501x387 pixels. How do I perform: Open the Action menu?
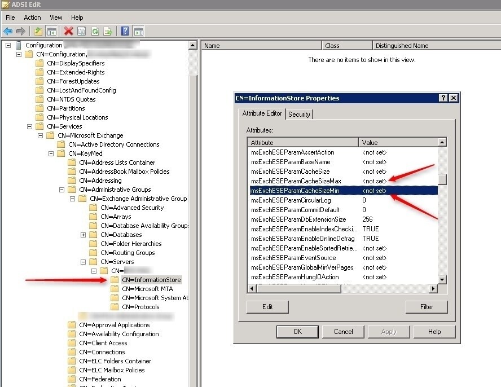(x=32, y=17)
